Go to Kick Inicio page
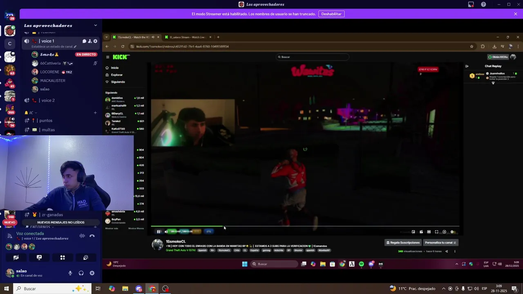The height and width of the screenshot is (294, 523). (115, 68)
